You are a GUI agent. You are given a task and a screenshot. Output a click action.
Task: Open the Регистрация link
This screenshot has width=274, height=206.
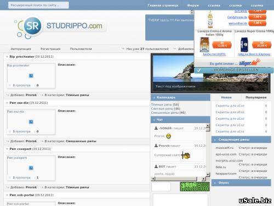point(50,49)
